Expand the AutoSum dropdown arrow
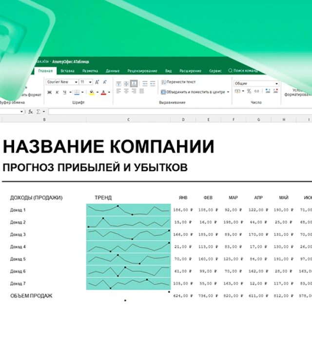312x351 pixels. 44,112
